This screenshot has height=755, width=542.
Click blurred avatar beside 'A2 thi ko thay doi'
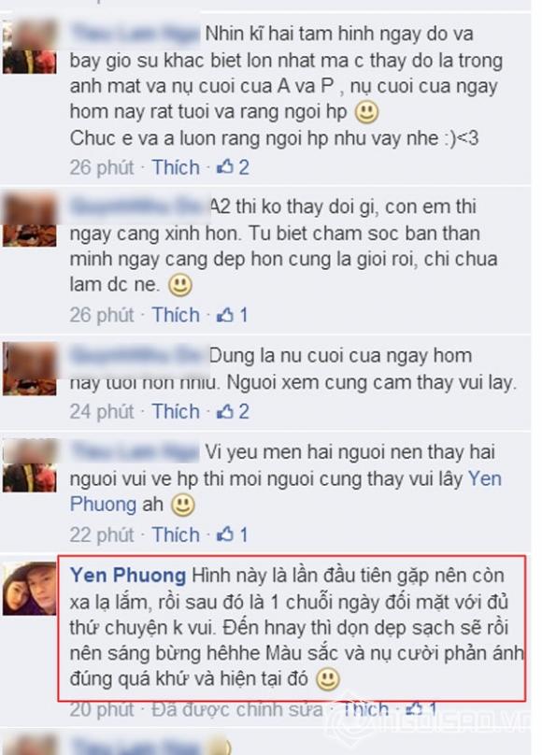pos(29,220)
